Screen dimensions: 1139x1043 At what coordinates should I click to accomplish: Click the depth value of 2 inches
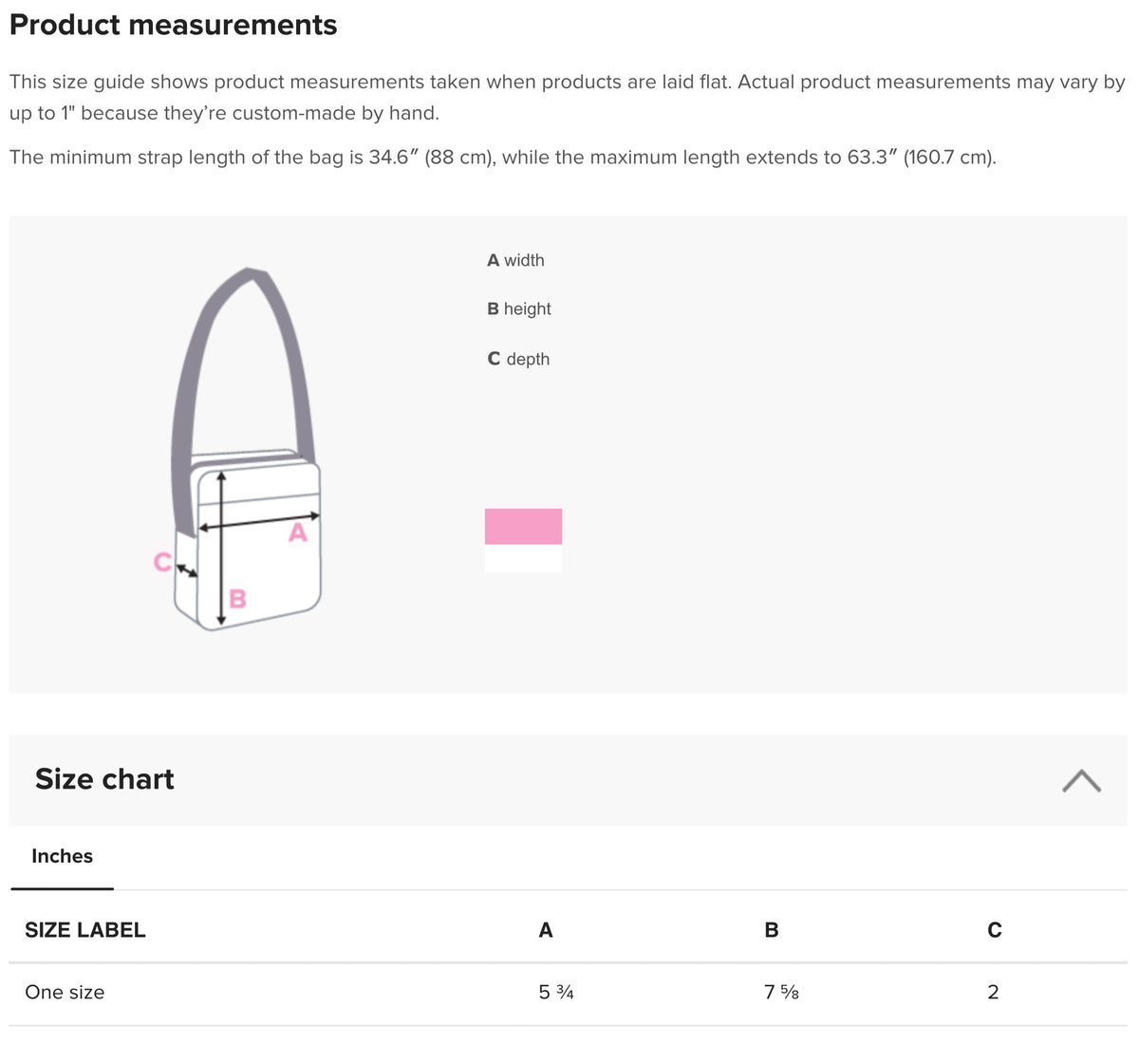[993, 992]
